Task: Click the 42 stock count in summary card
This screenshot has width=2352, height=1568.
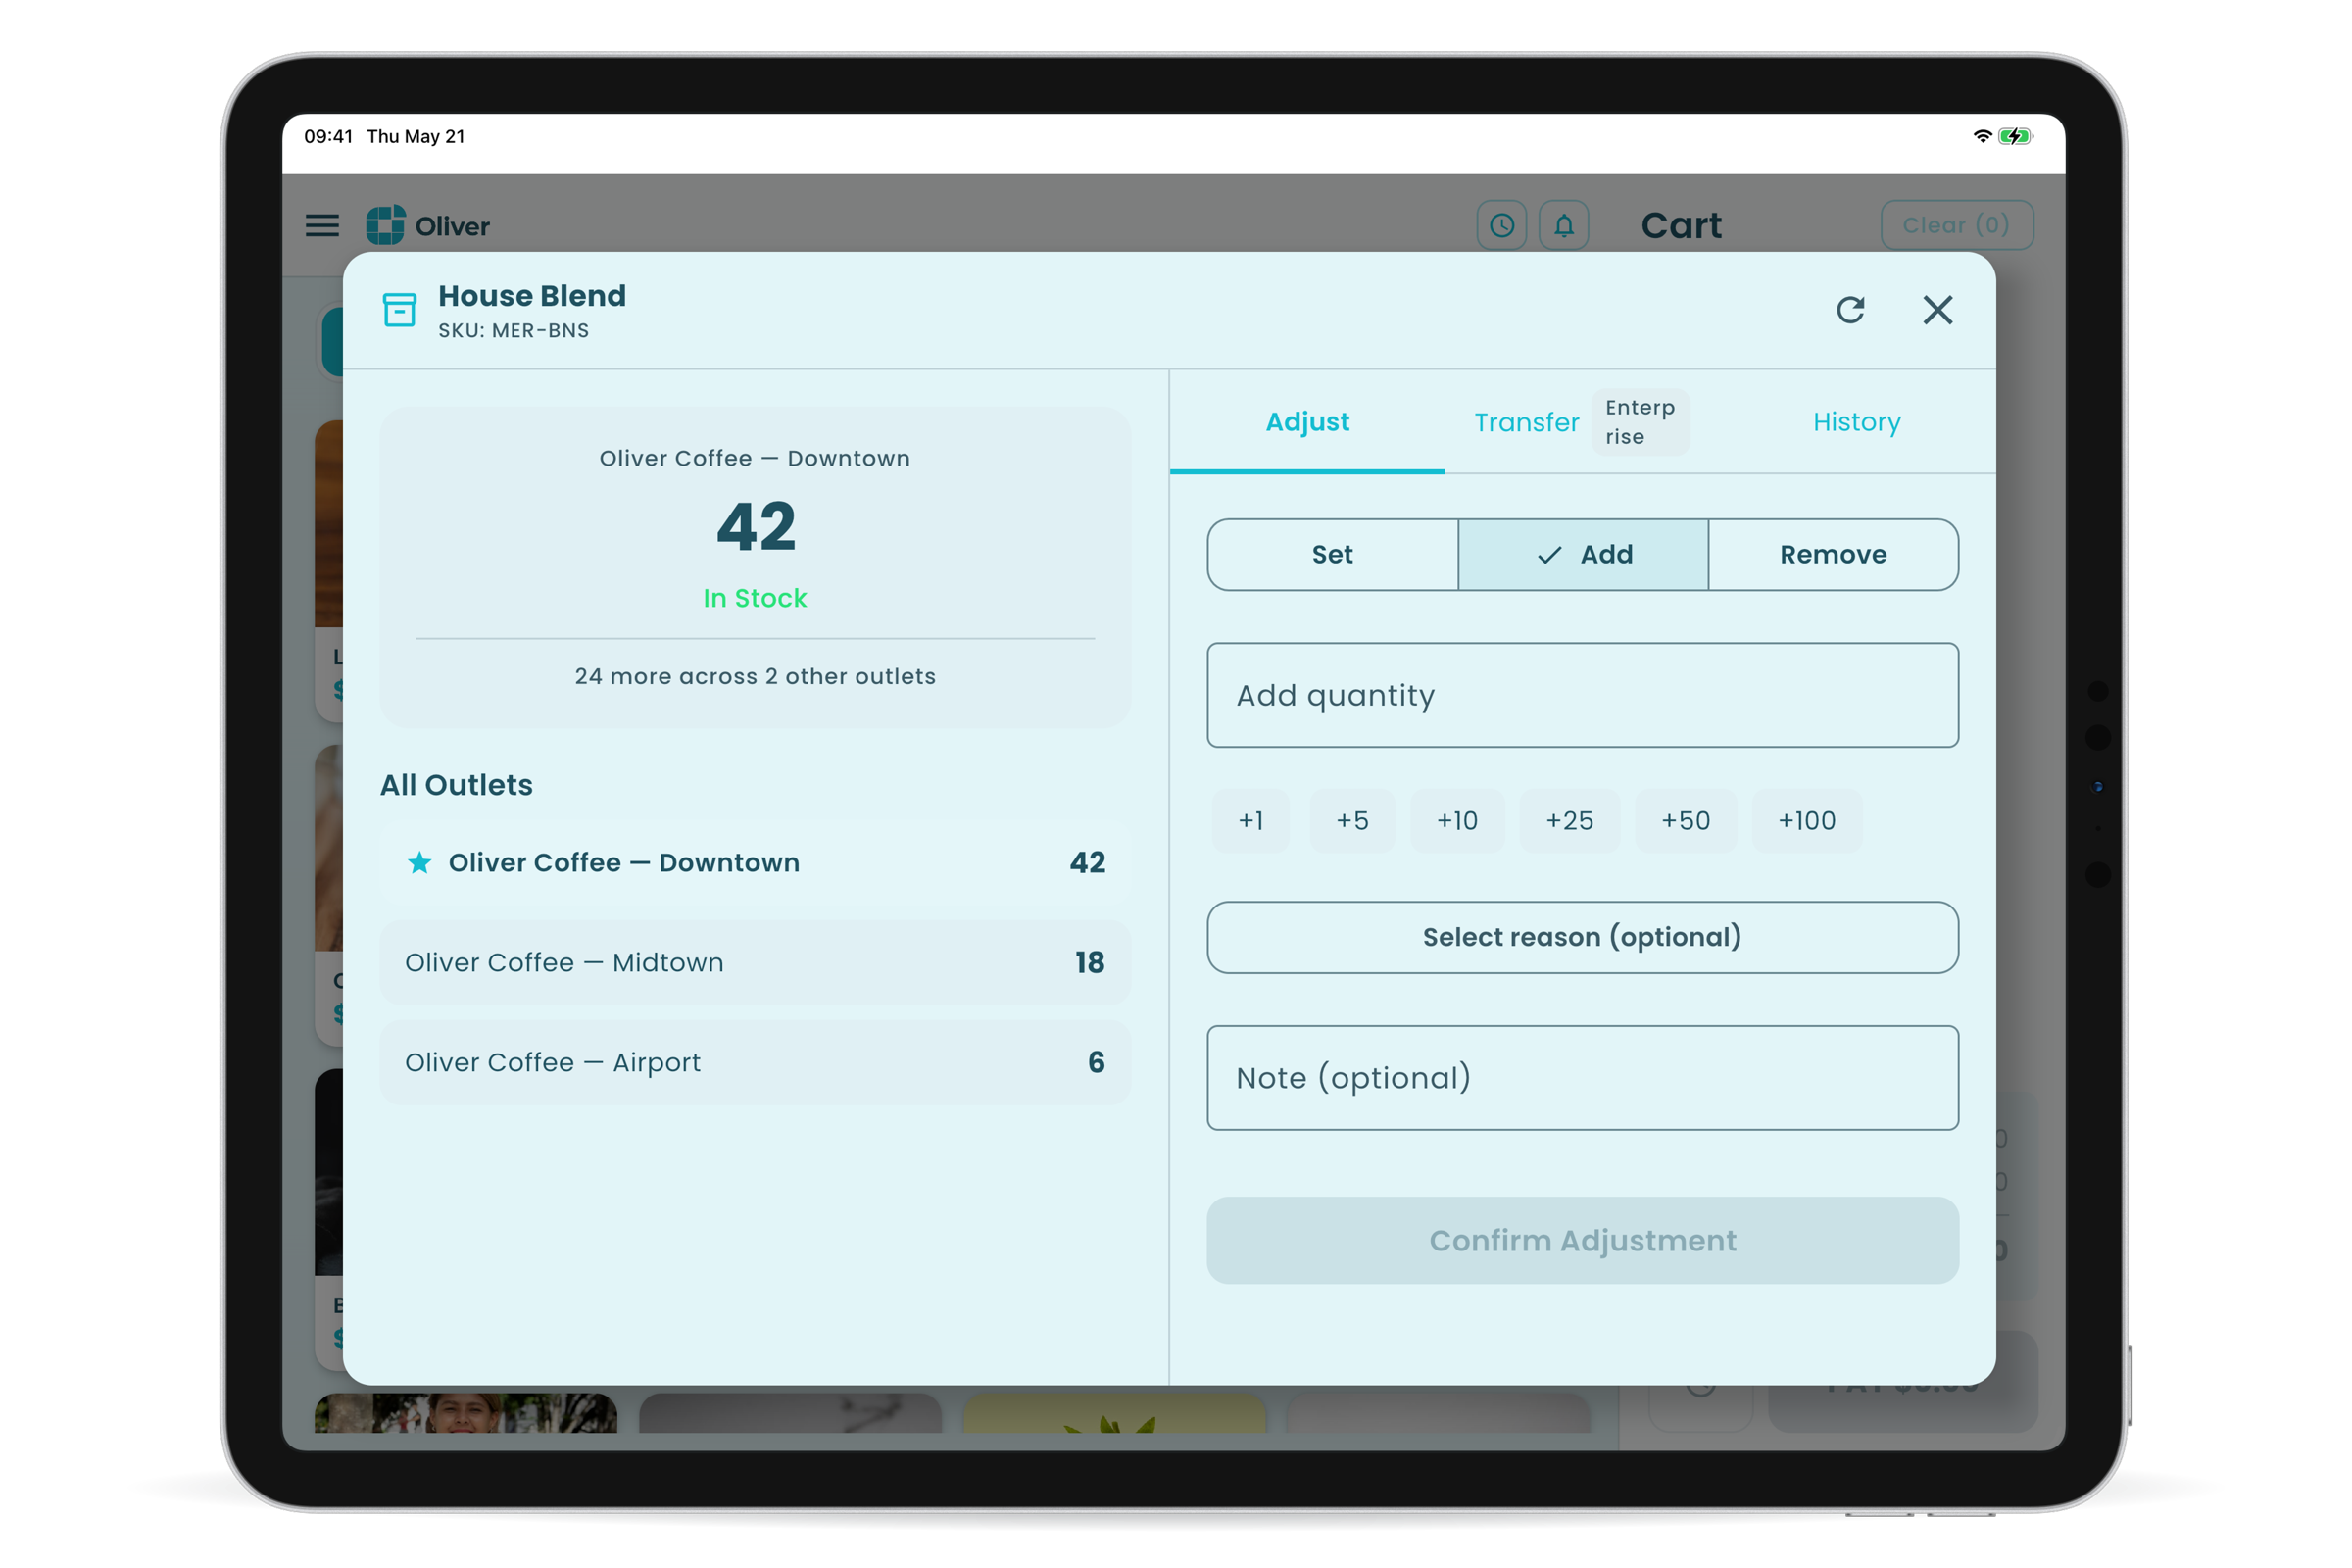Action: (x=756, y=527)
